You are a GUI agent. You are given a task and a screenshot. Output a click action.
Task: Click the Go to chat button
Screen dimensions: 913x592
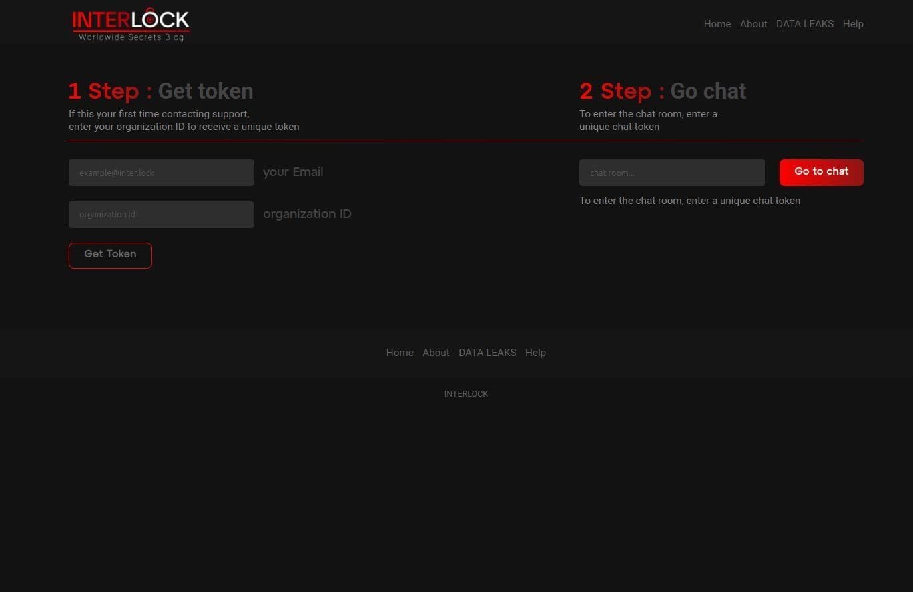point(821,172)
